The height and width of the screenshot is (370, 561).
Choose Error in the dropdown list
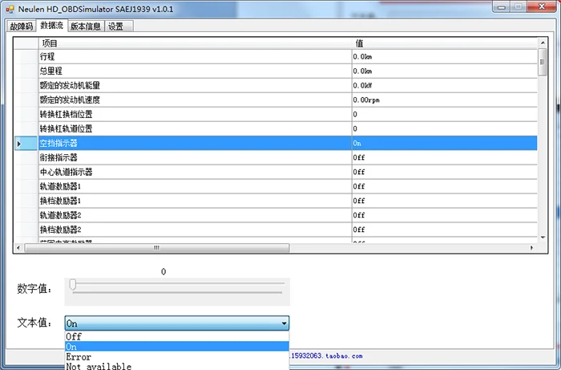pyautogui.click(x=177, y=356)
